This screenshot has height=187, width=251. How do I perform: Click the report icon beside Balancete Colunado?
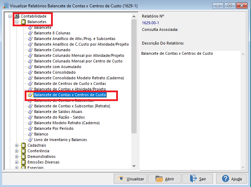[x=30, y=50]
